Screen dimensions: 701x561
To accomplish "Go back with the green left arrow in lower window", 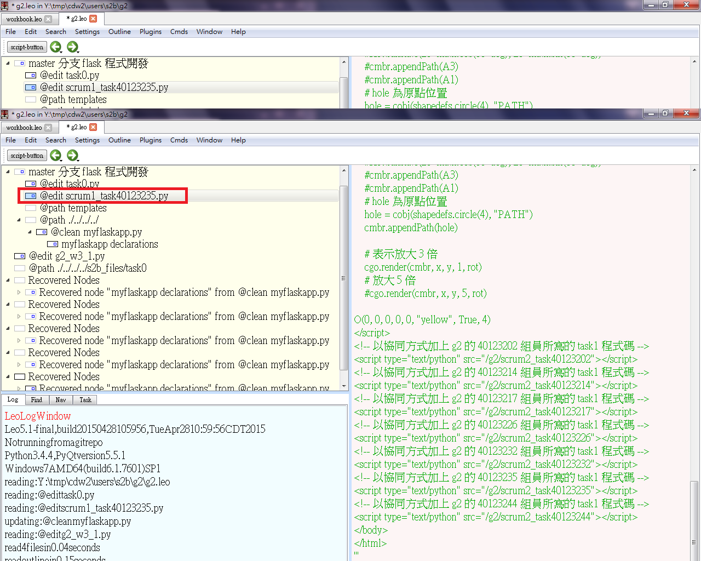I will tap(56, 156).
